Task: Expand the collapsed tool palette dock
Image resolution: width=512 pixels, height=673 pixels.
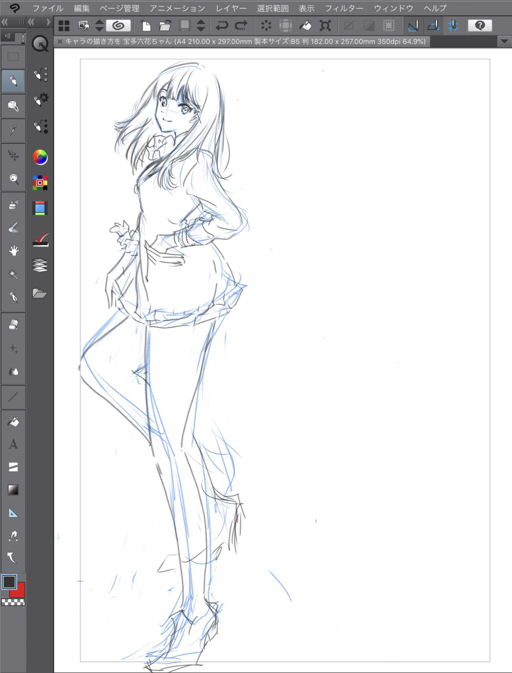Action: [x=5, y=22]
